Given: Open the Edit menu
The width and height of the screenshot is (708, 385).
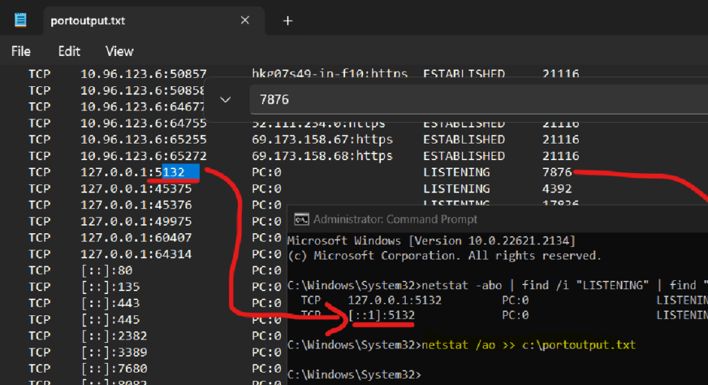Looking at the screenshot, I should [69, 51].
